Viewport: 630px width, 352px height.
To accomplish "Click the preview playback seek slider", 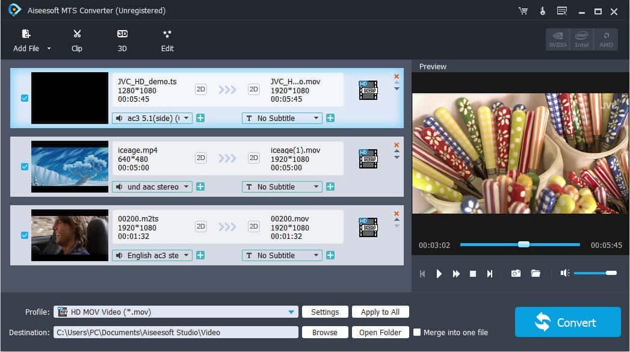I will (520, 244).
